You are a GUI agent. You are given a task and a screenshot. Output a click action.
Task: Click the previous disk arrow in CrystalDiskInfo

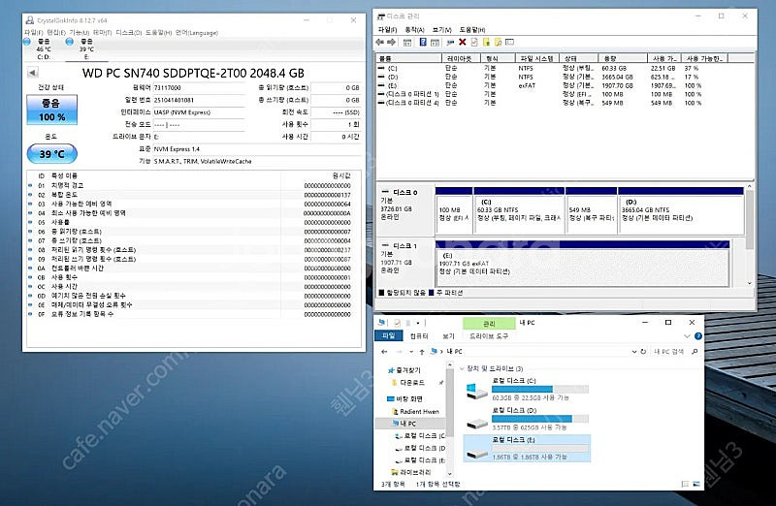pyautogui.click(x=33, y=74)
